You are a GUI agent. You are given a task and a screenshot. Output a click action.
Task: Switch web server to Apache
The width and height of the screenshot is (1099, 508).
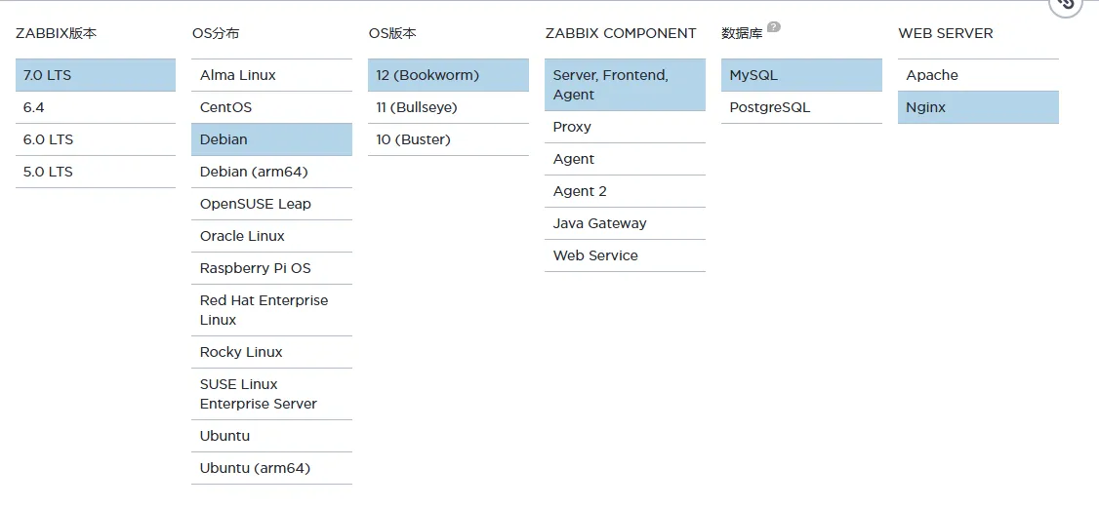978,75
